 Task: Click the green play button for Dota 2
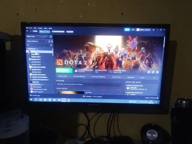(64, 71)
